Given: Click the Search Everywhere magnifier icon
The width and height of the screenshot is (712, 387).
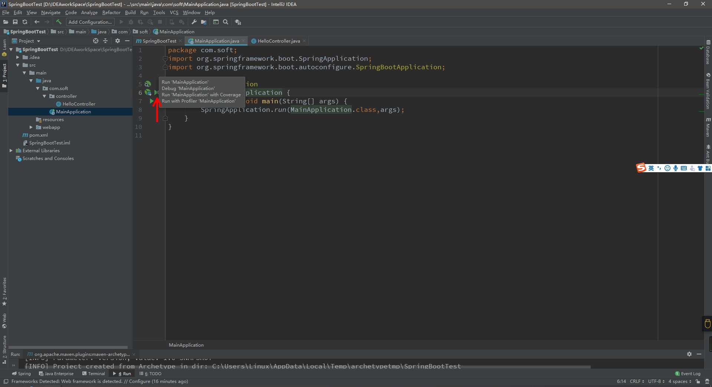Looking at the screenshot, I should click(226, 22).
